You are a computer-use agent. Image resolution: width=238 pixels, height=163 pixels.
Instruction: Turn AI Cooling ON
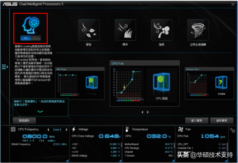(x=26, y=38)
